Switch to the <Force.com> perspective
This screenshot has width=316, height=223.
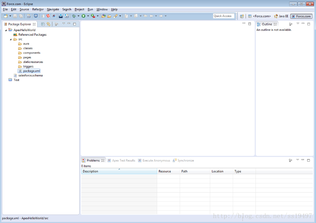pyautogui.click(x=259, y=16)
